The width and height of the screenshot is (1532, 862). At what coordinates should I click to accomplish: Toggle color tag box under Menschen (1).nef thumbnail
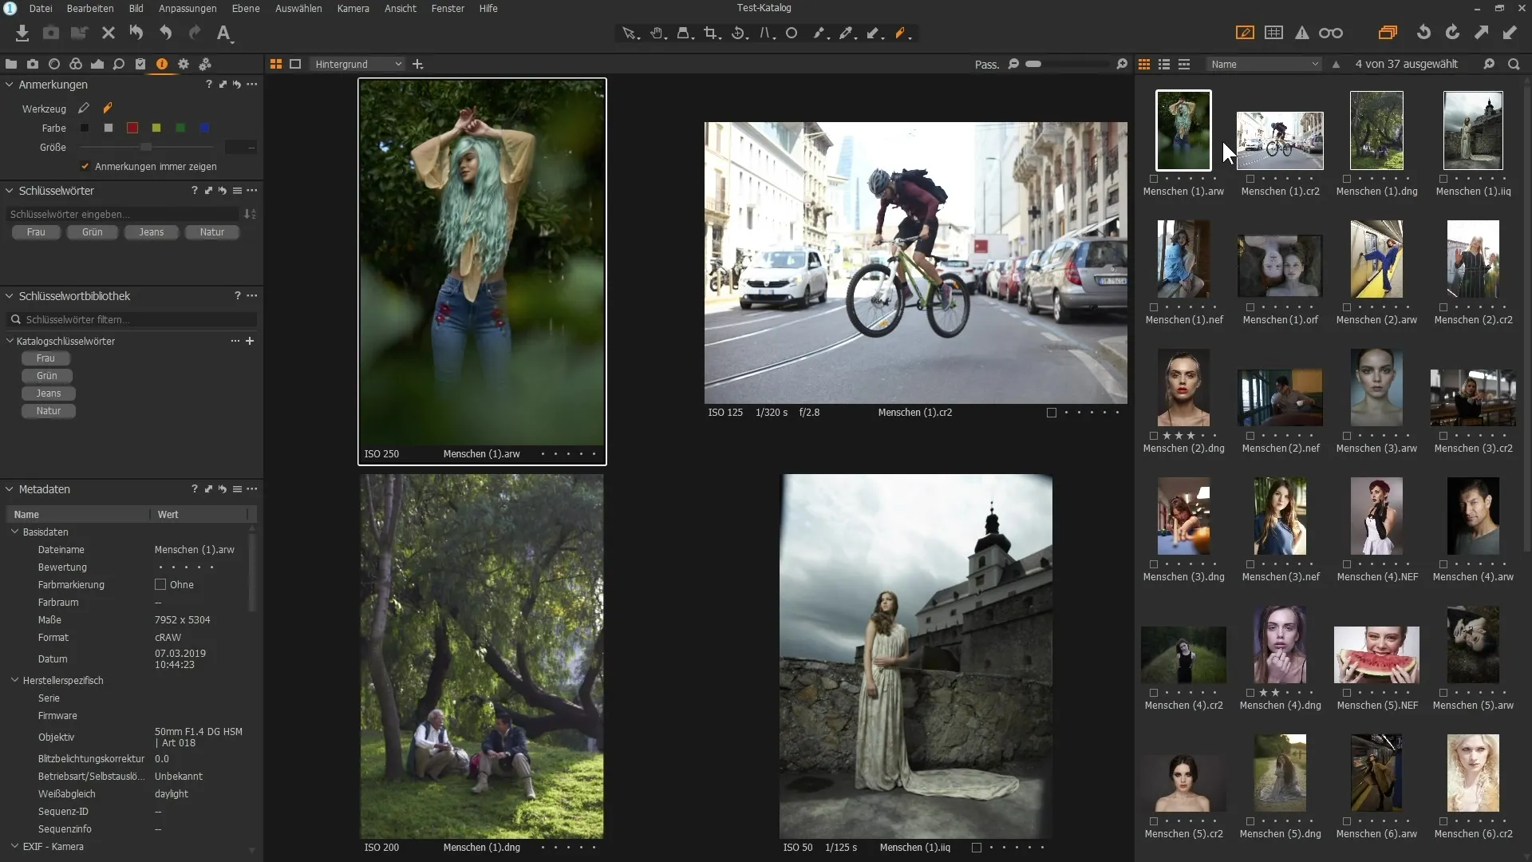[1154, 307]
